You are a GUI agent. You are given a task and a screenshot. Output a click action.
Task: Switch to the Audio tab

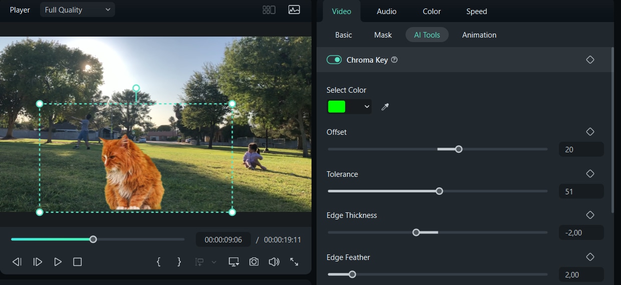click(x=387, y=11)
